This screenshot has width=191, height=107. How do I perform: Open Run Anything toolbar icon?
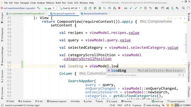point(162,8)
